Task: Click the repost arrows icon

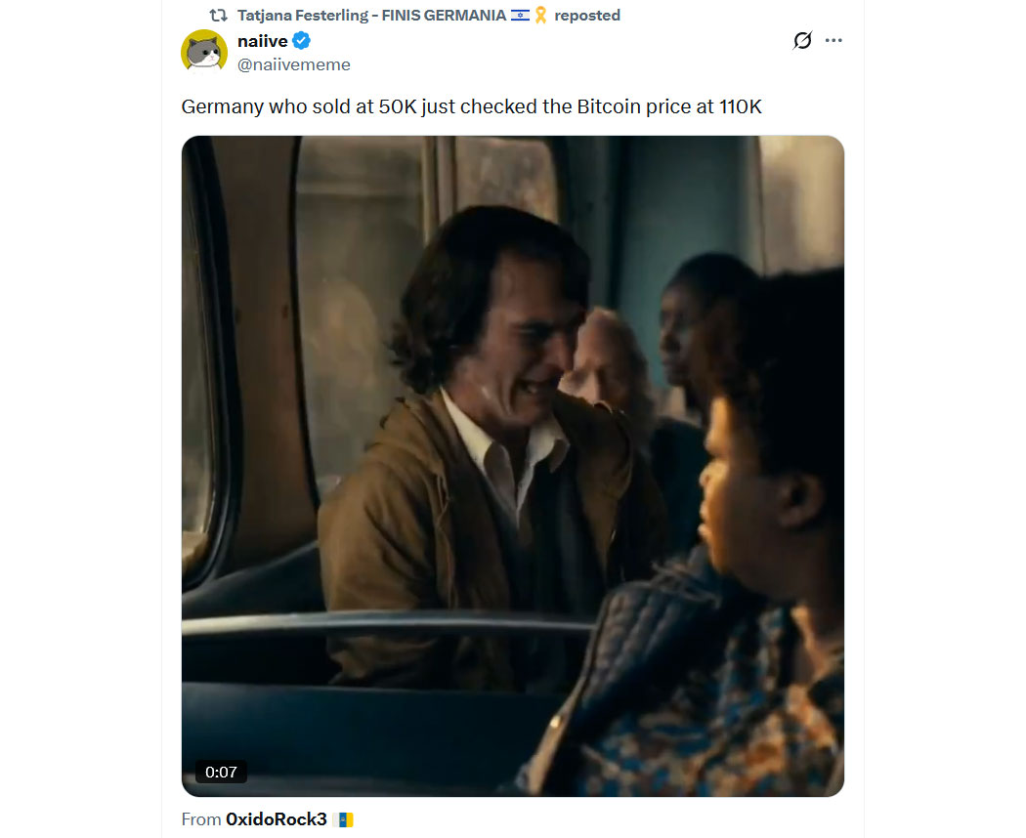Action: (219, 16)
